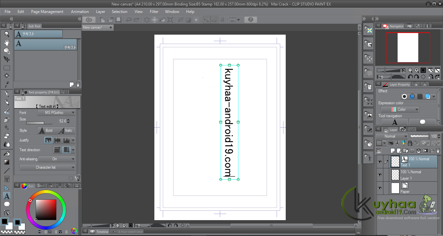The image size is (443, 236).
Task: Select the Eraser tool
Action: pyautogui.click(x=6, y=136)
